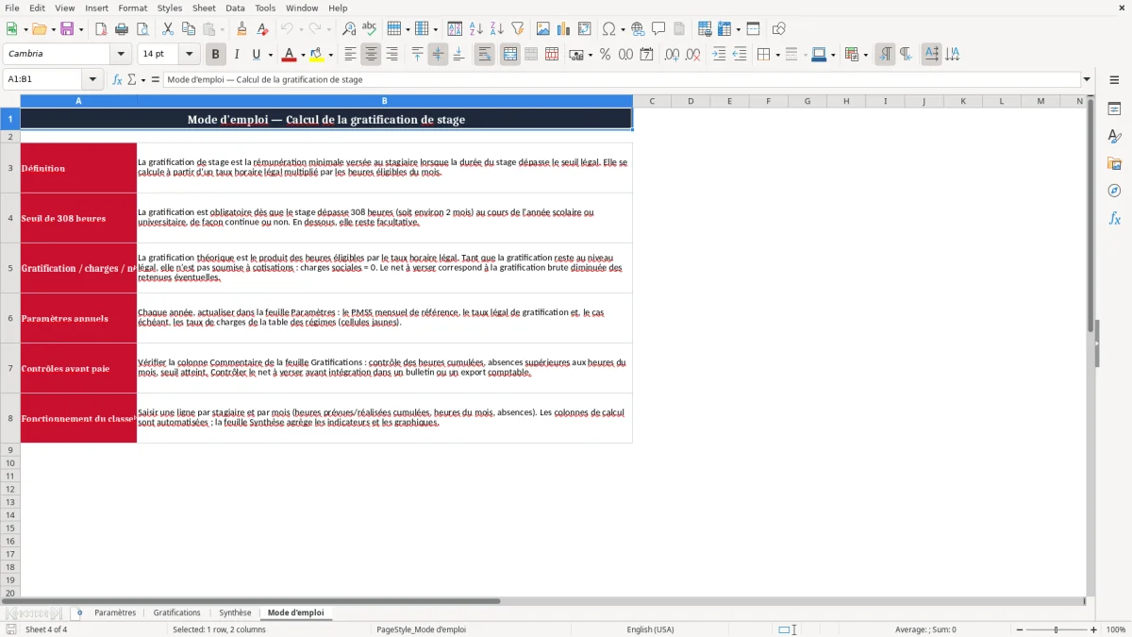Click the Sort Ascending icon
The width and height of the screenshot is (1132, 637).
tap(476, 29)
